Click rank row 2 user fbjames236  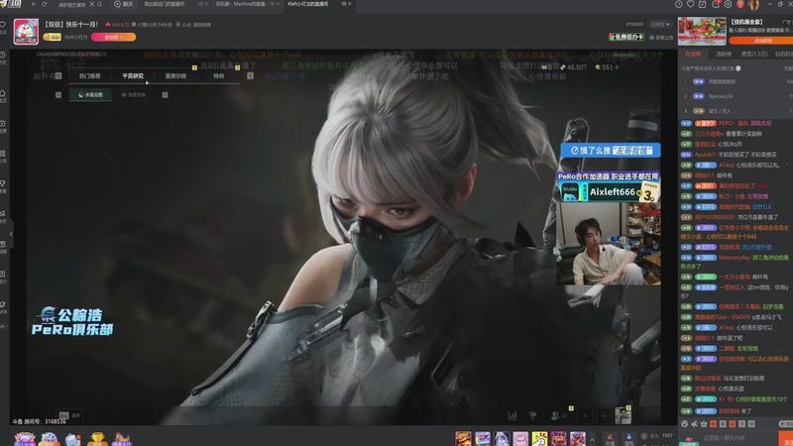[x=736, y=96]
